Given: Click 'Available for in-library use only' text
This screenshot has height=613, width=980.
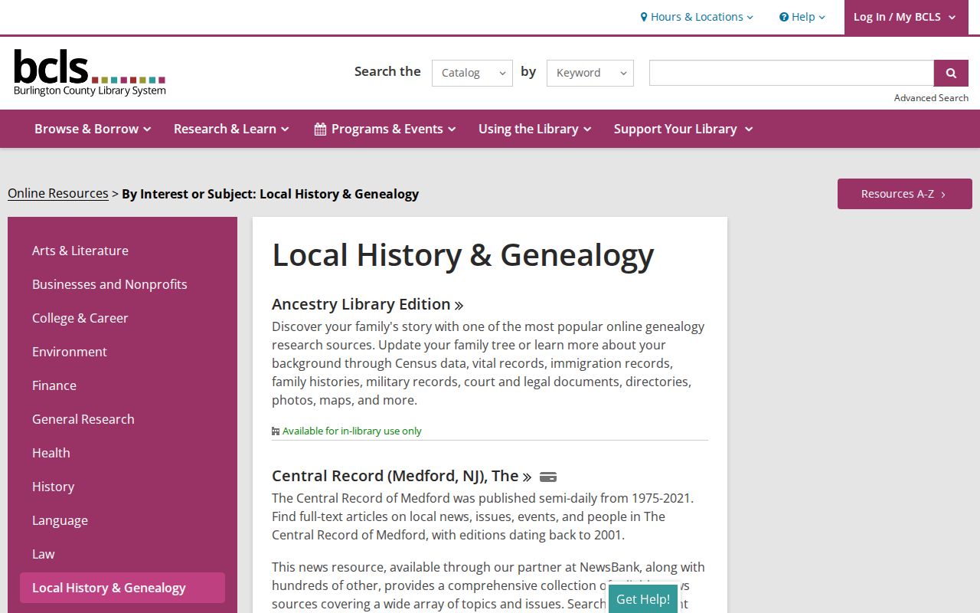Looking at the screenshot, I should (352, 431).
